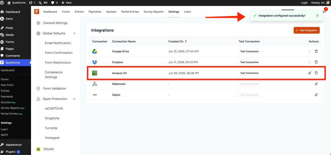This screenshot has height=155, width=331.
Task: Click the Zapier connection icon
Action: pyautogui.click(x=95, y=95)
